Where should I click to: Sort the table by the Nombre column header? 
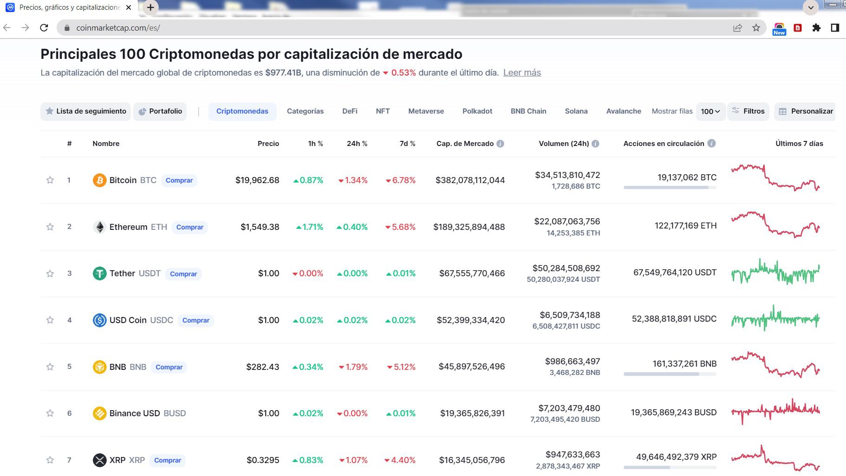(x=106, y=144)
